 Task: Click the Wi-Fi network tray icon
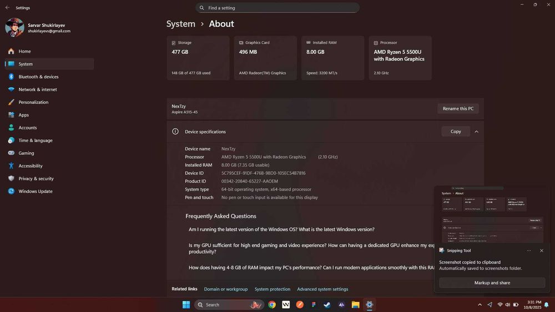pyautogui.click(x=500, y=305)
